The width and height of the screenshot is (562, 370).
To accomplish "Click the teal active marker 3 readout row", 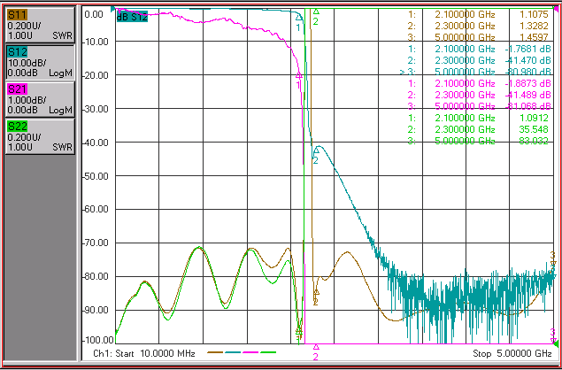I will (x=475, y=72).
